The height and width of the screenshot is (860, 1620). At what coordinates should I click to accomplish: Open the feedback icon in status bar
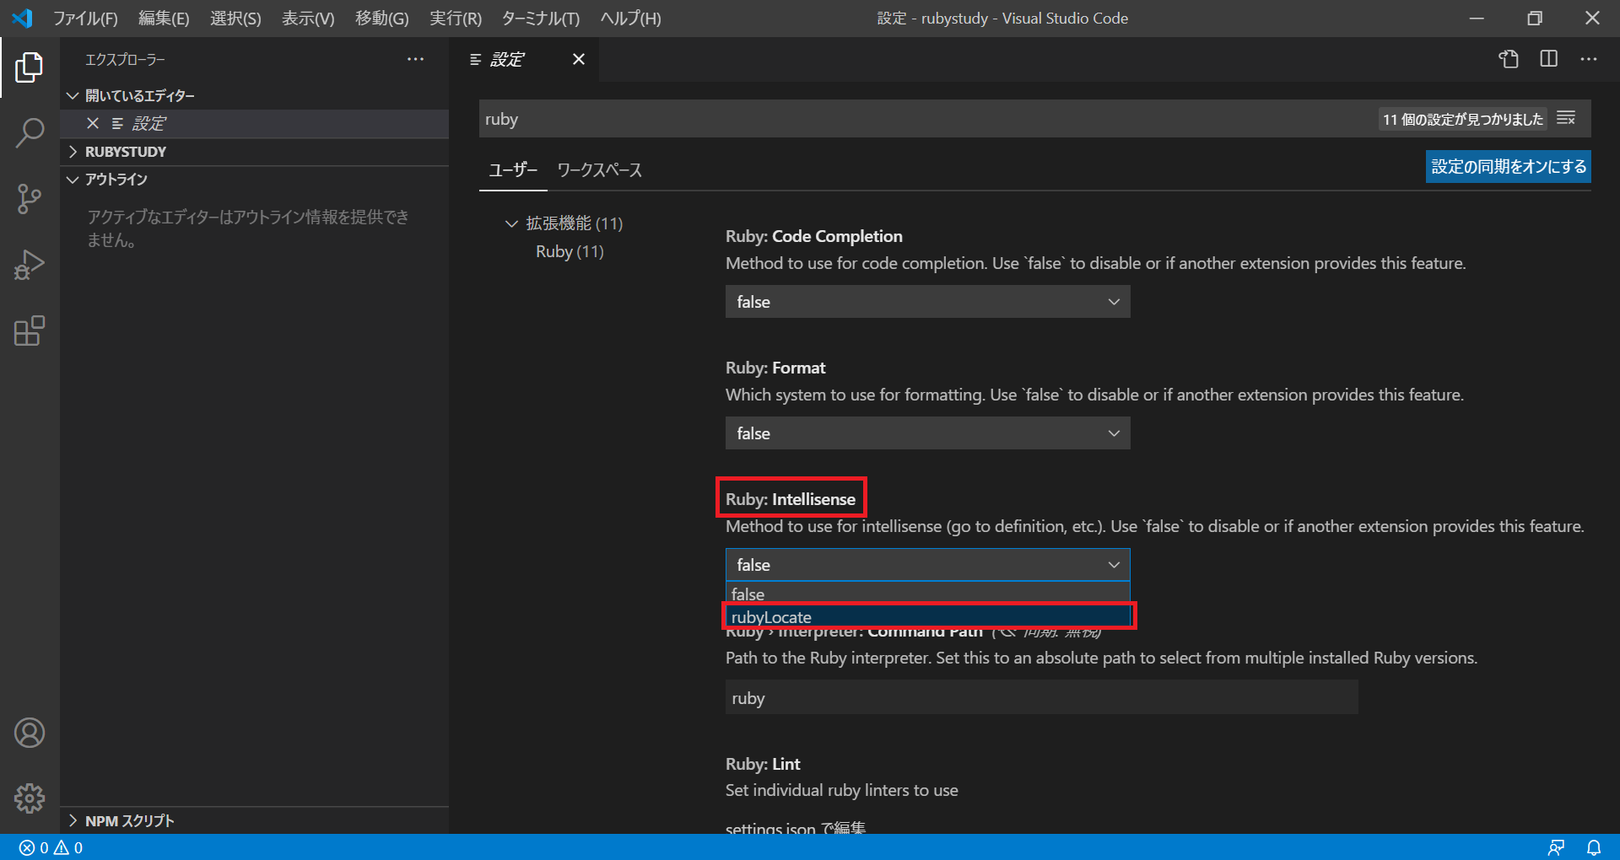(1556, 847)
